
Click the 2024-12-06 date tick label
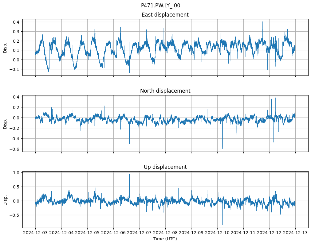coord(113,233)
